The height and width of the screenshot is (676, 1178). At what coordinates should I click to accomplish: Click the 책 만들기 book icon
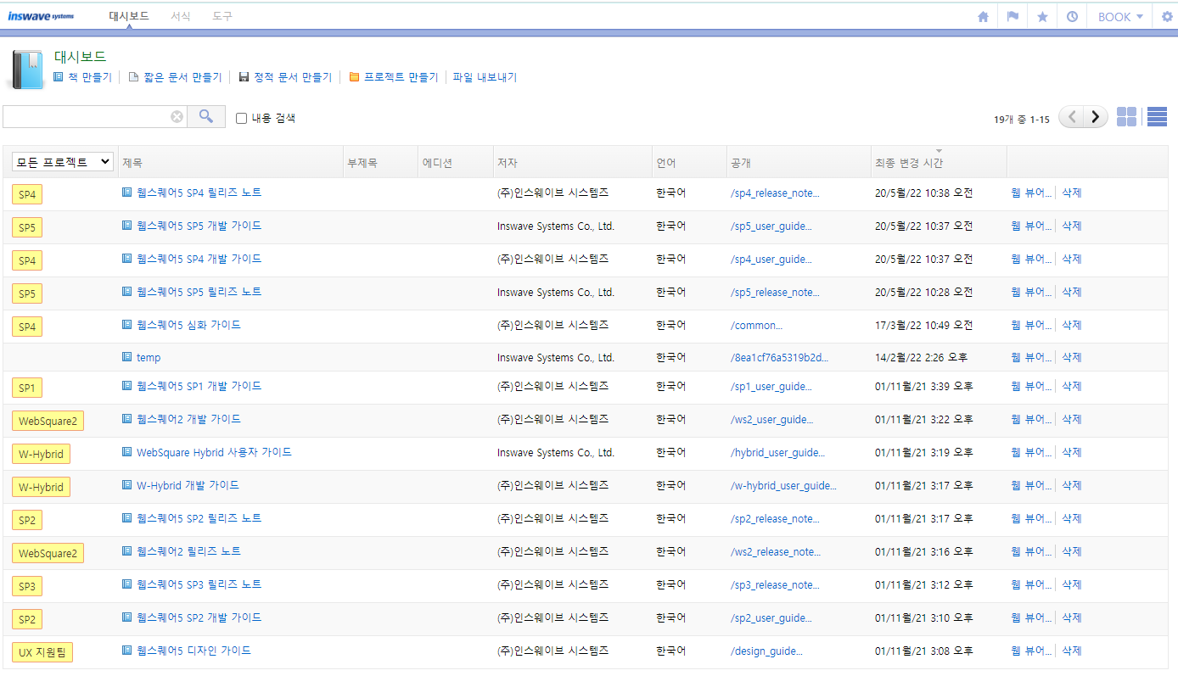[x=59, y=77]
